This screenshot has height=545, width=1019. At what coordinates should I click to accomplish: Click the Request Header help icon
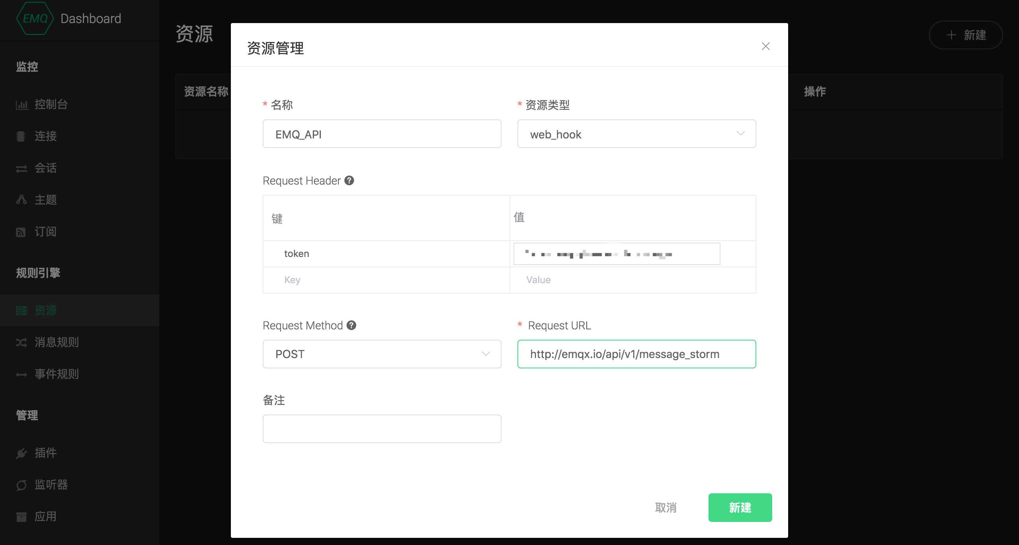point(349,181)
